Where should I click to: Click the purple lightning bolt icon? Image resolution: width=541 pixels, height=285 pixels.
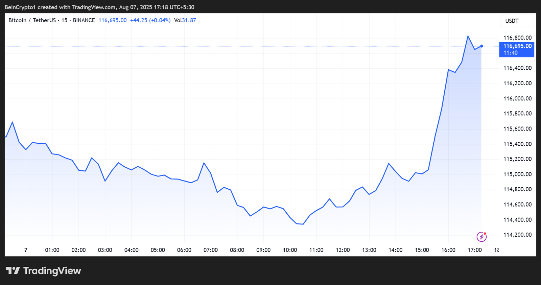click(x=481, y=237)
